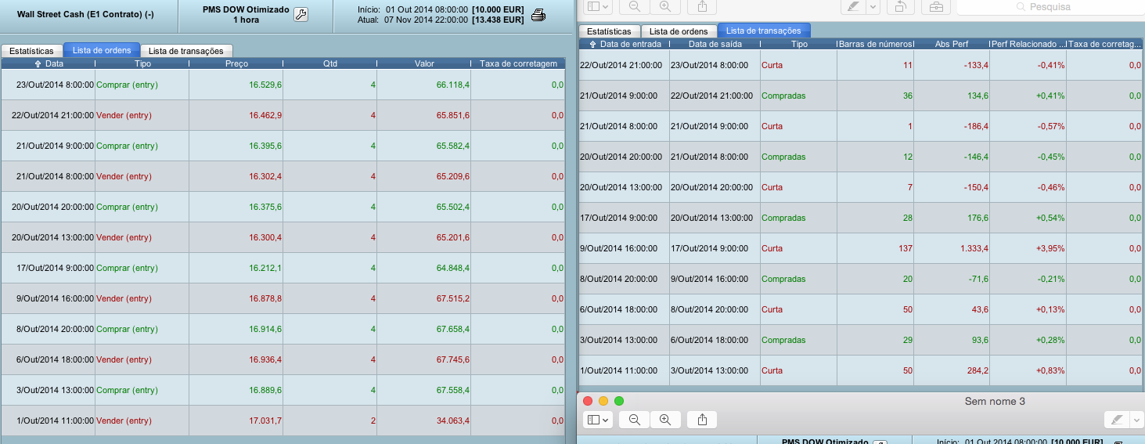Open Lista de ordens tab in transactions panel

pos(678,31)
